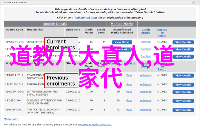This screenshot has width=200, height=128.
Task: Click the printer icon in panel header
Action: [x=194, y=2]
